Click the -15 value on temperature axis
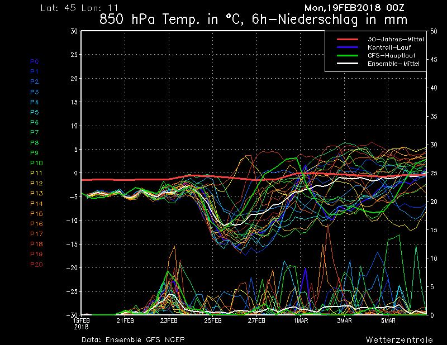This screenshot has height=345, width=447. pos(72,244)
